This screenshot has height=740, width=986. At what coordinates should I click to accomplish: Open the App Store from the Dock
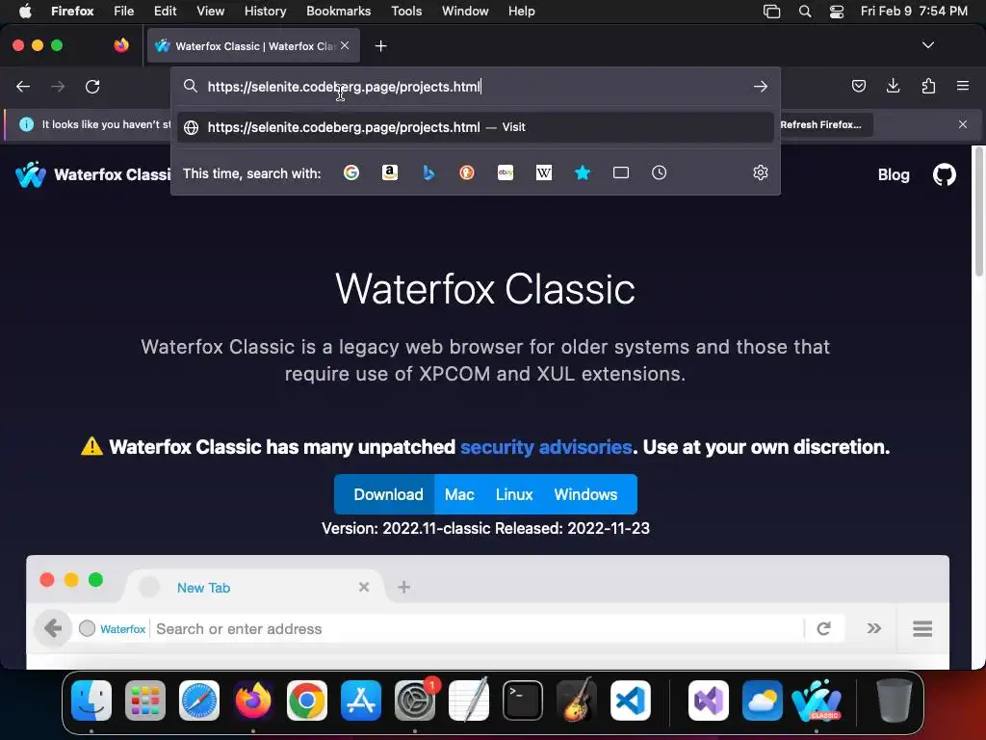361,700
